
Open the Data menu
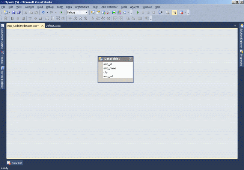69,7
